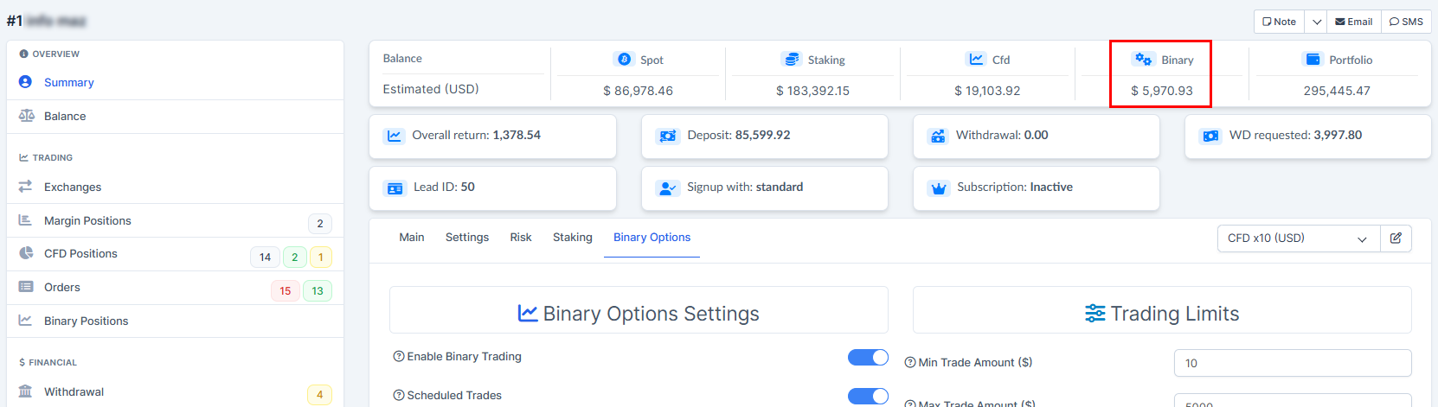Click the Binary gears icon
Image resolution: width=1438 pixels, height=407 pixels.
click(1143, 59)
